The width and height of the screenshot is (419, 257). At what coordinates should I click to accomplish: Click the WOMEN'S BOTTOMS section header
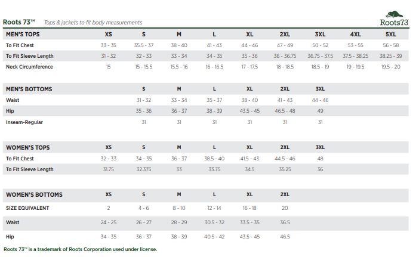pyautogui.click(x=34, y=194)
